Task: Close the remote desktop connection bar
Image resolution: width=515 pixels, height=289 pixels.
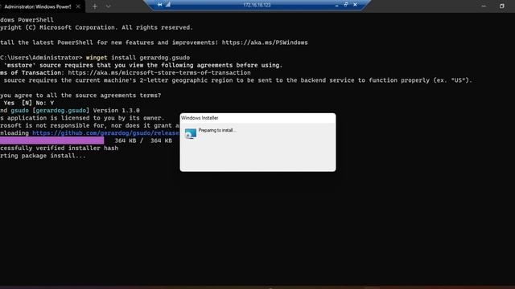Action: pos(355,5)
